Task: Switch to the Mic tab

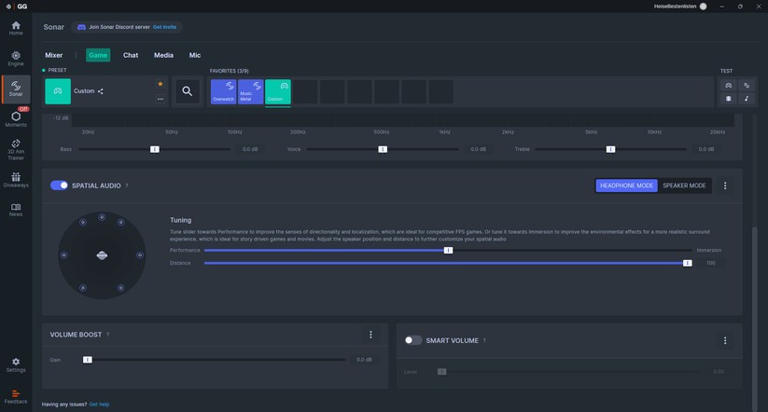Action: click(x=195, y=55)
